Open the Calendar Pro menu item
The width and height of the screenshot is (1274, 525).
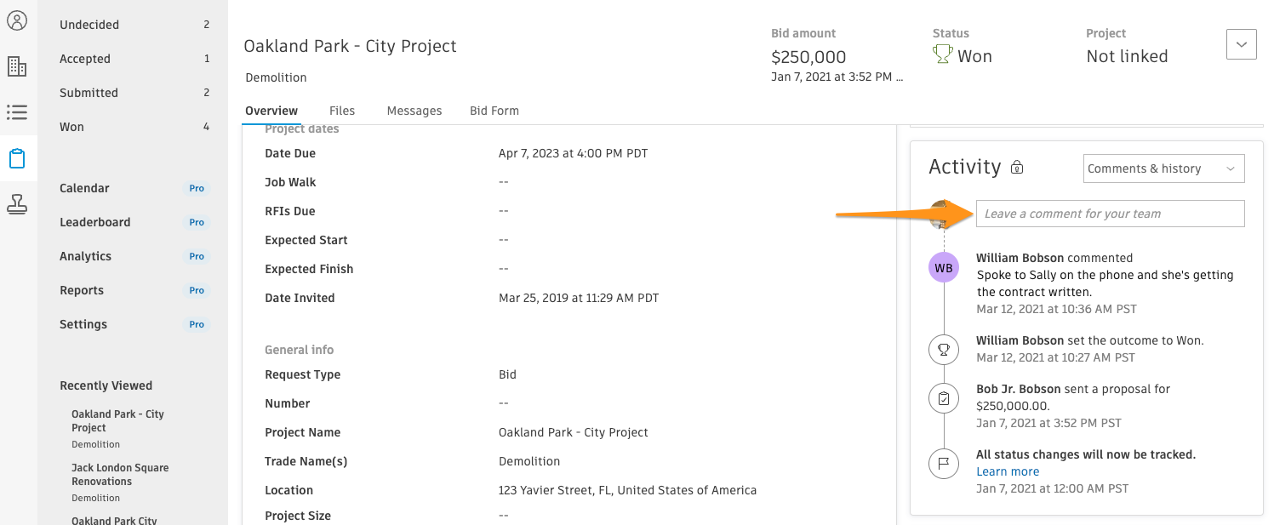[84, 188]
